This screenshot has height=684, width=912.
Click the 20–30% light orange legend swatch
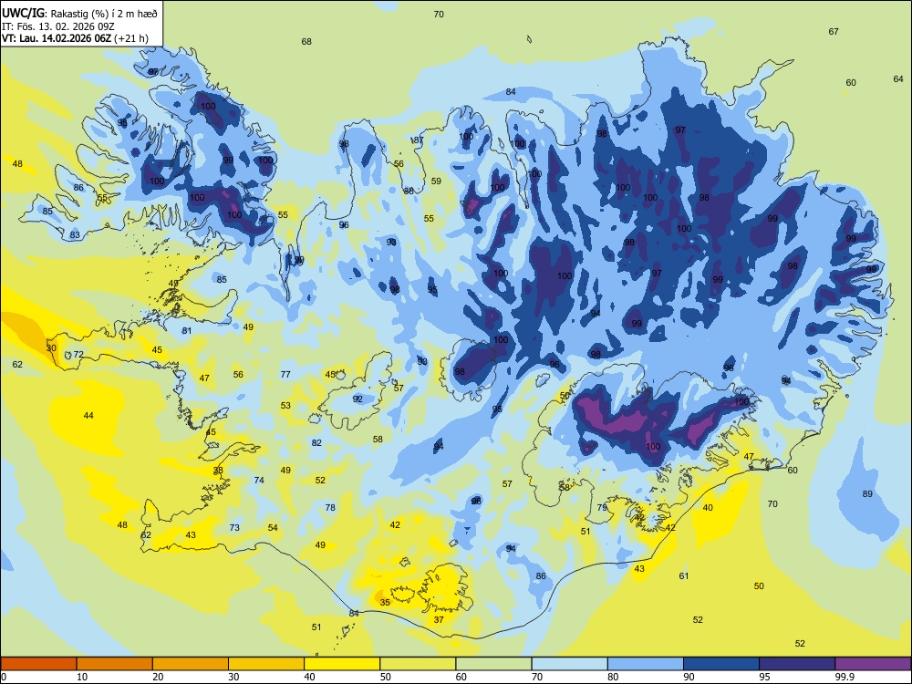pyautogui.click(x=191, y=664)
